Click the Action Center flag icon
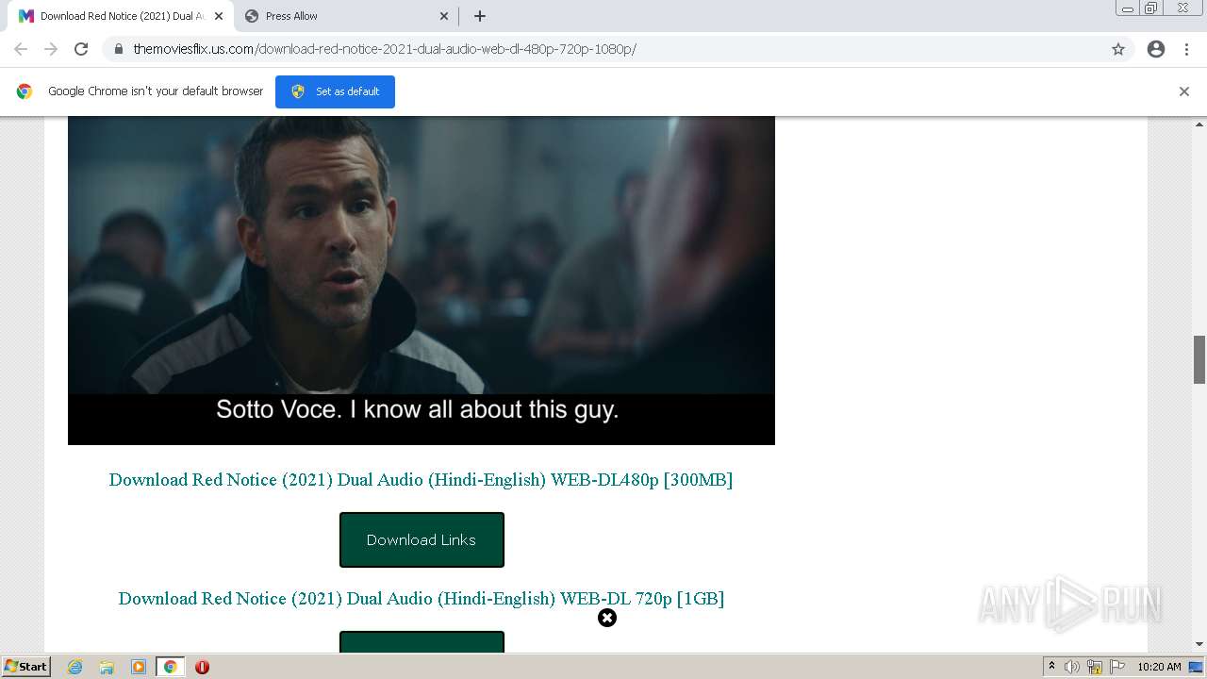Viewport: 1207px width, 679px height. (1117, 667)
